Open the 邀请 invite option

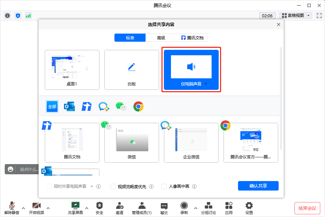point(120,208)
